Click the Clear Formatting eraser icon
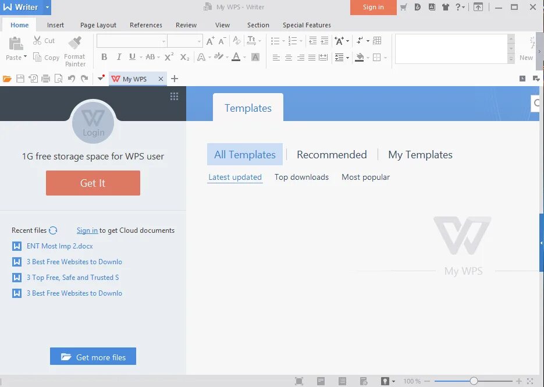Screen dimensions: 544x387 pos(237,41)
